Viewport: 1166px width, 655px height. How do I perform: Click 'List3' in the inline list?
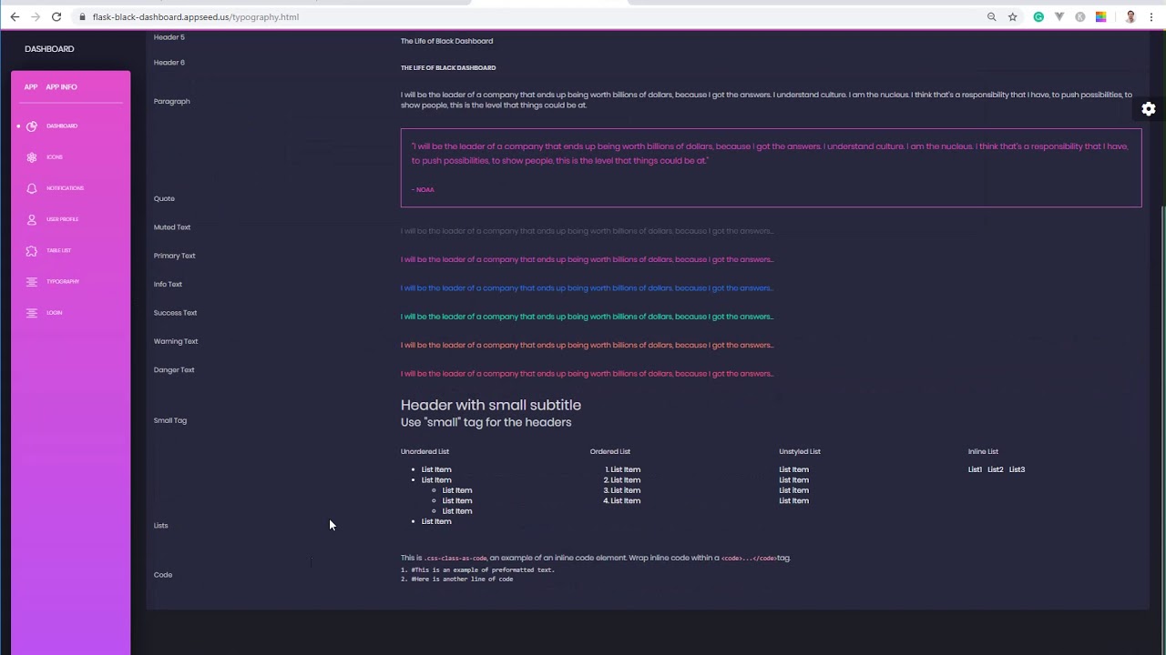(1017, 469)
